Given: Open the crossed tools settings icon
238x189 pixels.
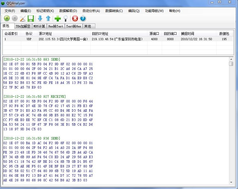Looking at the screenshot, I should 23,19.
